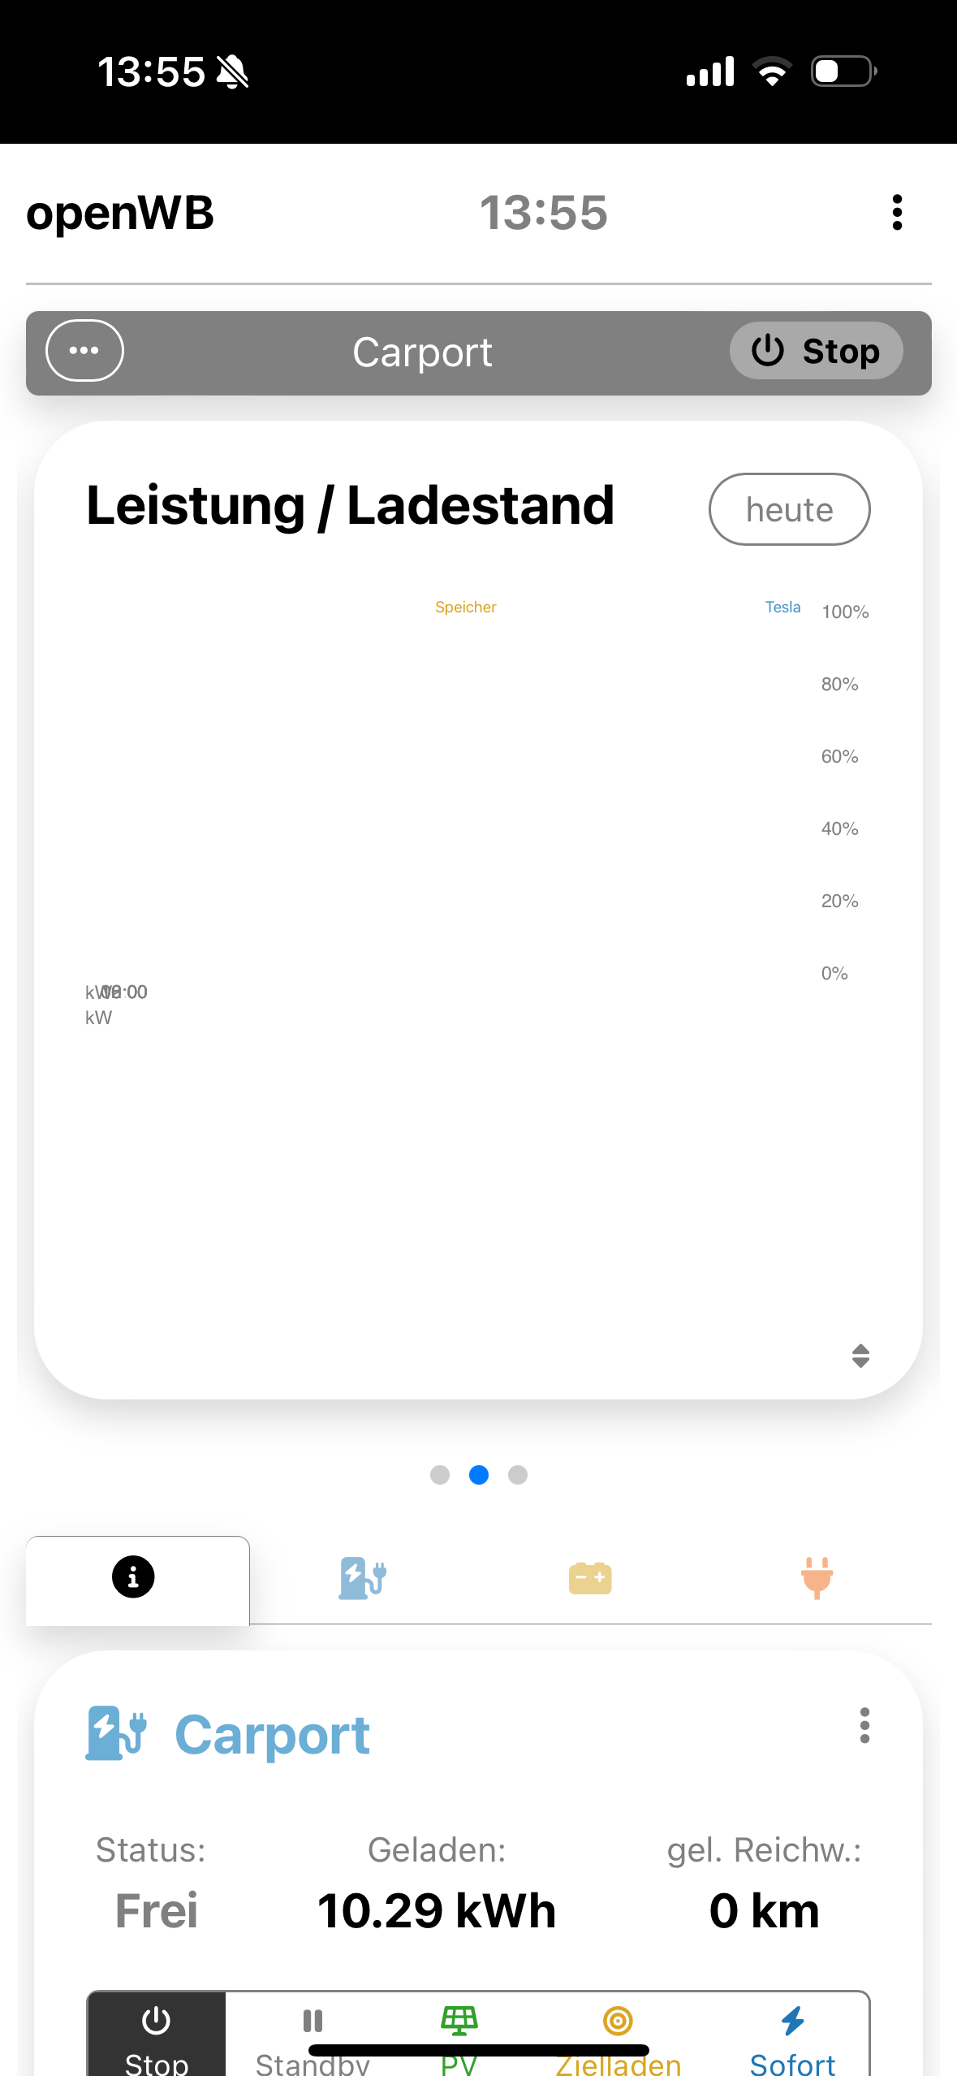Screen dimensions: 957x2076
Task: Open the three-dot menu beside openWB clock
Action: [x=896, y=213]
